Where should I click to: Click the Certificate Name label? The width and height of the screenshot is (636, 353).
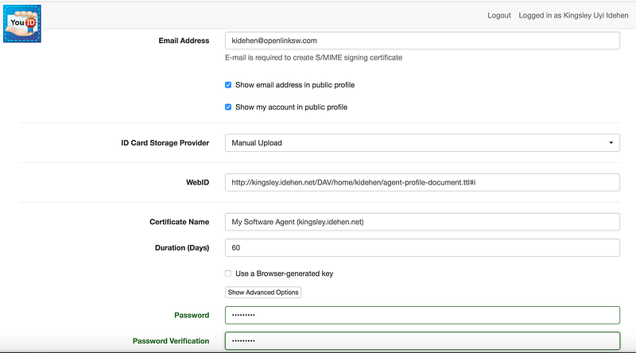point(180,222)
